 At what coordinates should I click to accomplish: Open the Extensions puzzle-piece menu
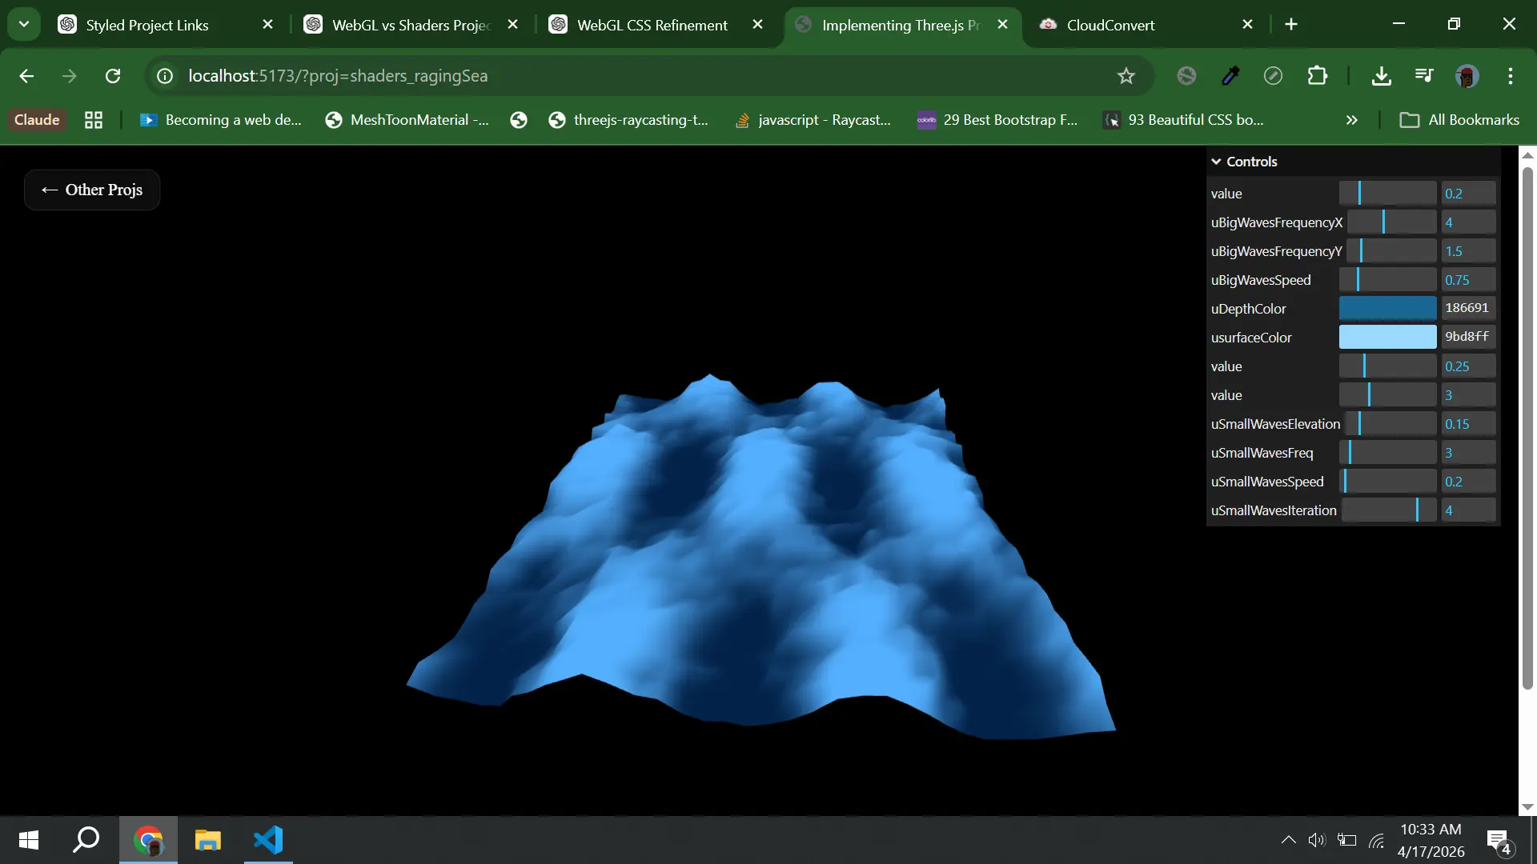point(1317,76)
